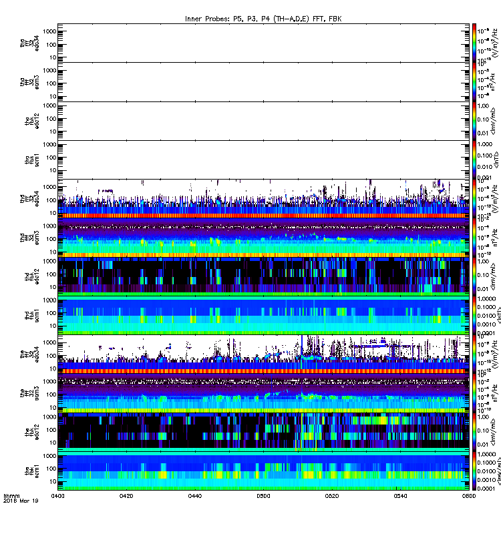Click the 0520 time tick label
The width and height of the screenshot is (501, 534).
coord(332,496)
